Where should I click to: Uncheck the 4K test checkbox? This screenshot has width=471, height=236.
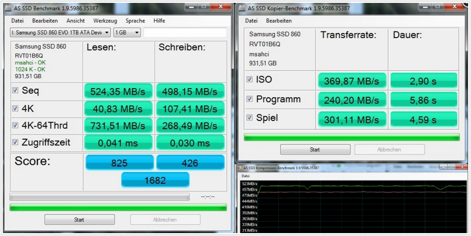point(15,108)
